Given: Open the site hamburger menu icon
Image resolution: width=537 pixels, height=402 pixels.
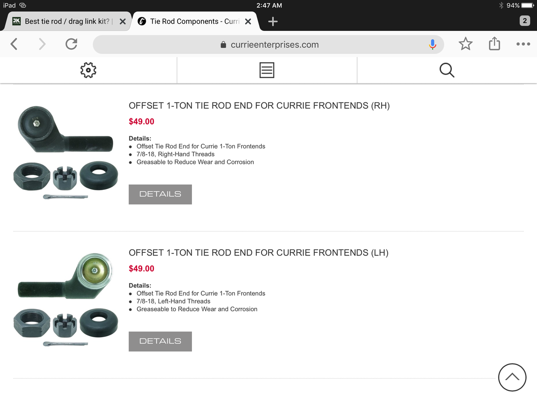Looking at the screenshot, I should pos(267,70).
